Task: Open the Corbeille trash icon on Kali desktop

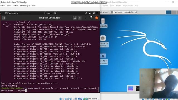Action: pyautogui.click(x=103, y=22)
